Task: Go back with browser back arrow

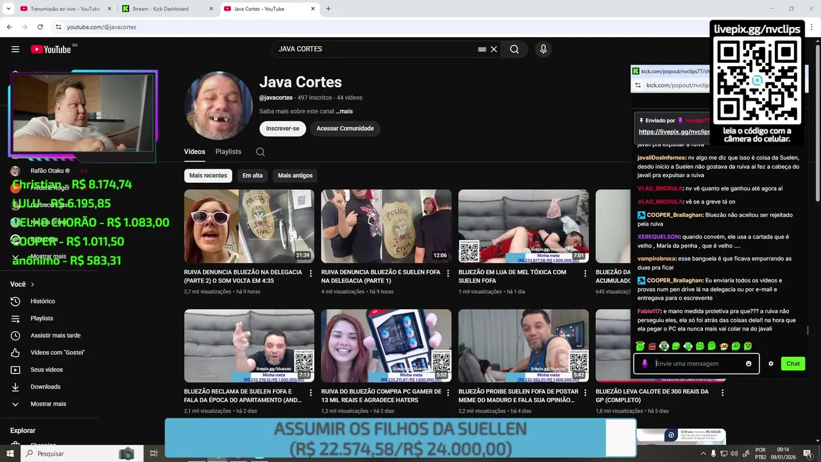Action: (x=9, y=27)
